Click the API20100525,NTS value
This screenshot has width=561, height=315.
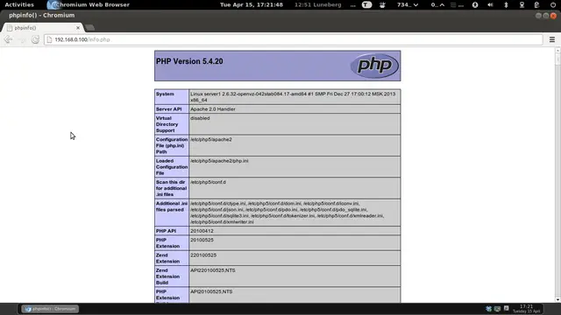click(211, 291)
